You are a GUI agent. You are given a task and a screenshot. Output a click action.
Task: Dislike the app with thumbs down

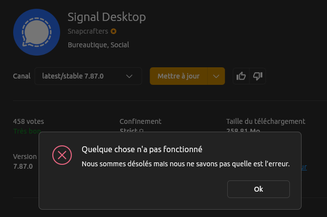coord(258,76)
